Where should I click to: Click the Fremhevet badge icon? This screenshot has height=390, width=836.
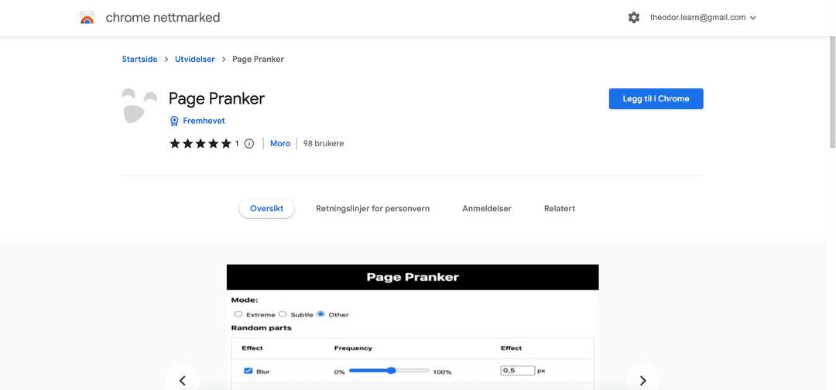click(174, 121)
